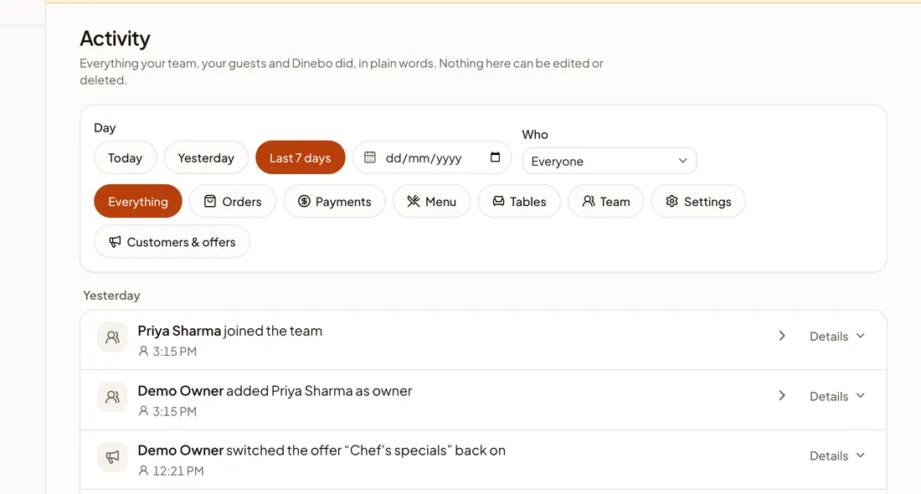Viewport: 921px width, 494px height.
Task: Click the team icon beside Priya Sharma joined
Action: (112, 337)
